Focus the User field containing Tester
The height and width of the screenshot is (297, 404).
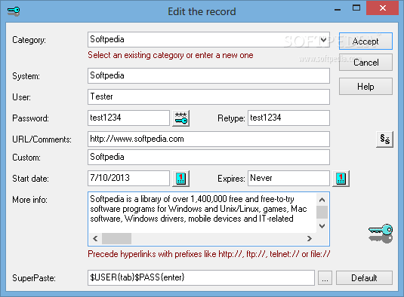pos(208,96)
